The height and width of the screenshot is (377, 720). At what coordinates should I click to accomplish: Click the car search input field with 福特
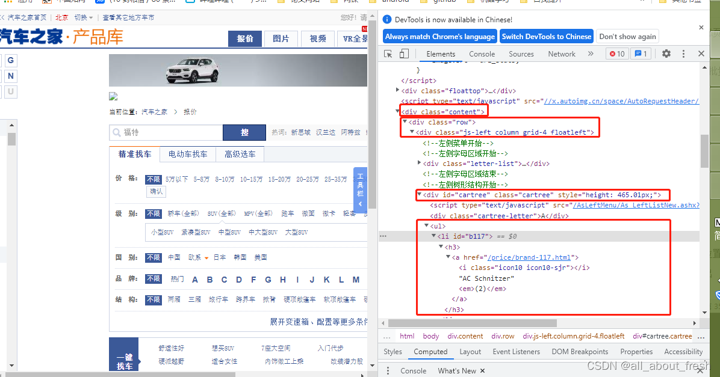pos(166,132)
